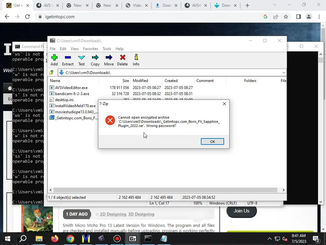Select desktop.ini in file list
This screenshot has width=326, height=245.
tap(64, 100)
